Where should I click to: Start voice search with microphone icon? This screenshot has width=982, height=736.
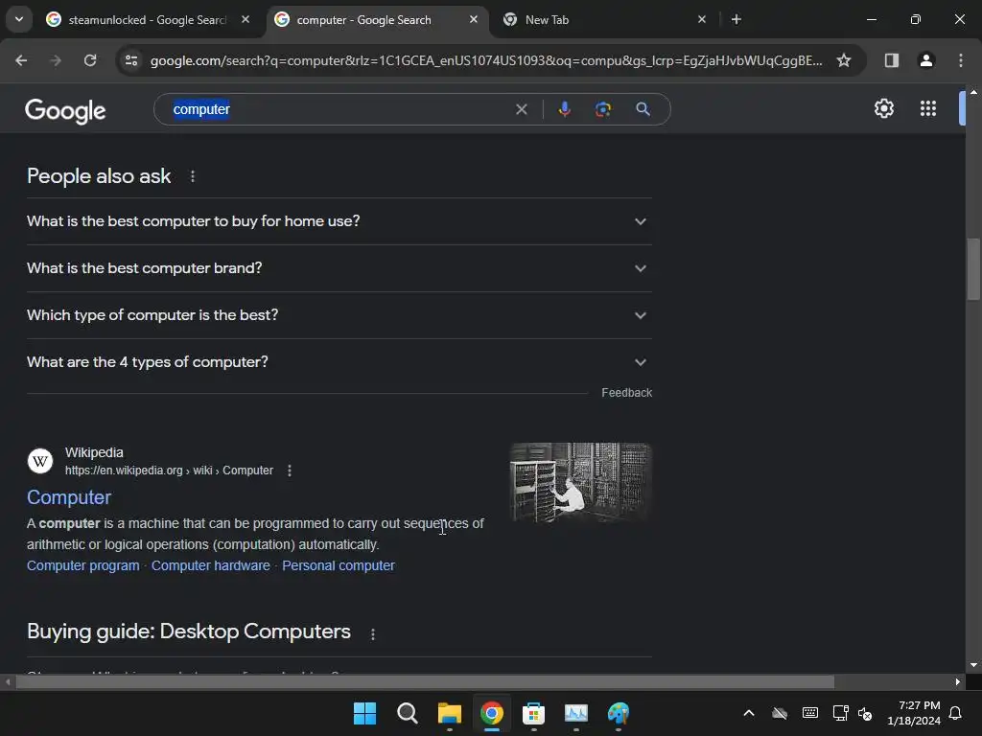coord(564,109)
